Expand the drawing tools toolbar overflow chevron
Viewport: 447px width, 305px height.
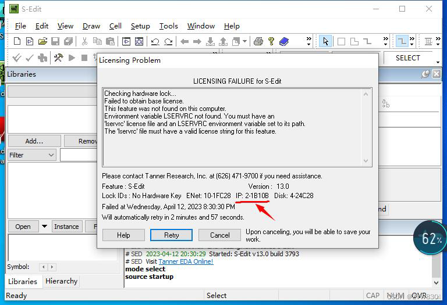386,41
